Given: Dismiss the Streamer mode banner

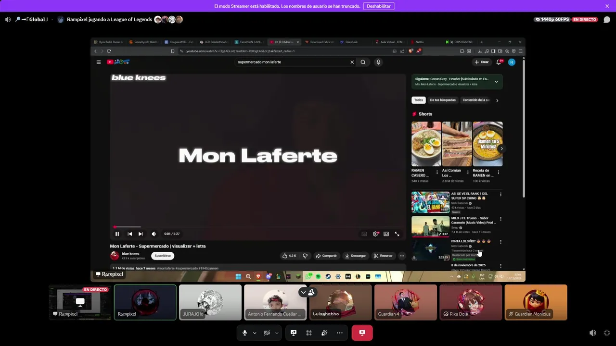Looking at the screenshot, I should [x=607, y=6].
